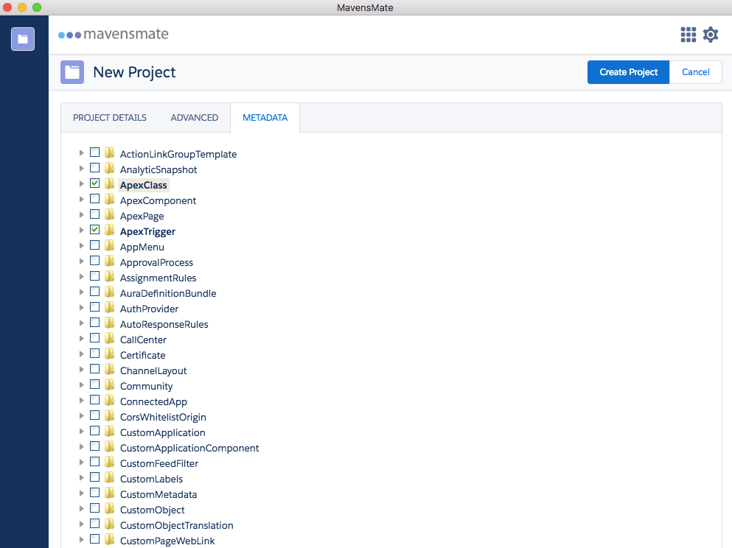The width and height of the screenshot is (732, 548).
Task: Expand the ApexTrigger tree node
Action: tap(81, 230)
